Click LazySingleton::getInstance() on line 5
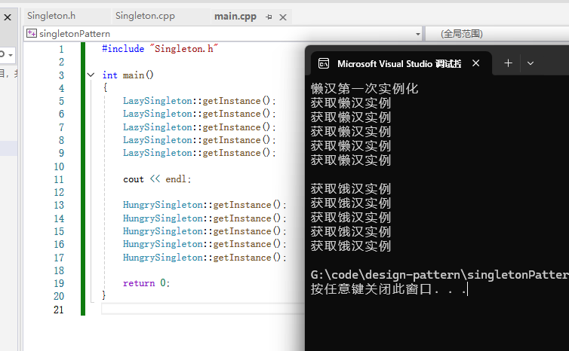Image resolution: width=569 pixels, height=351 pixels. 199,101
